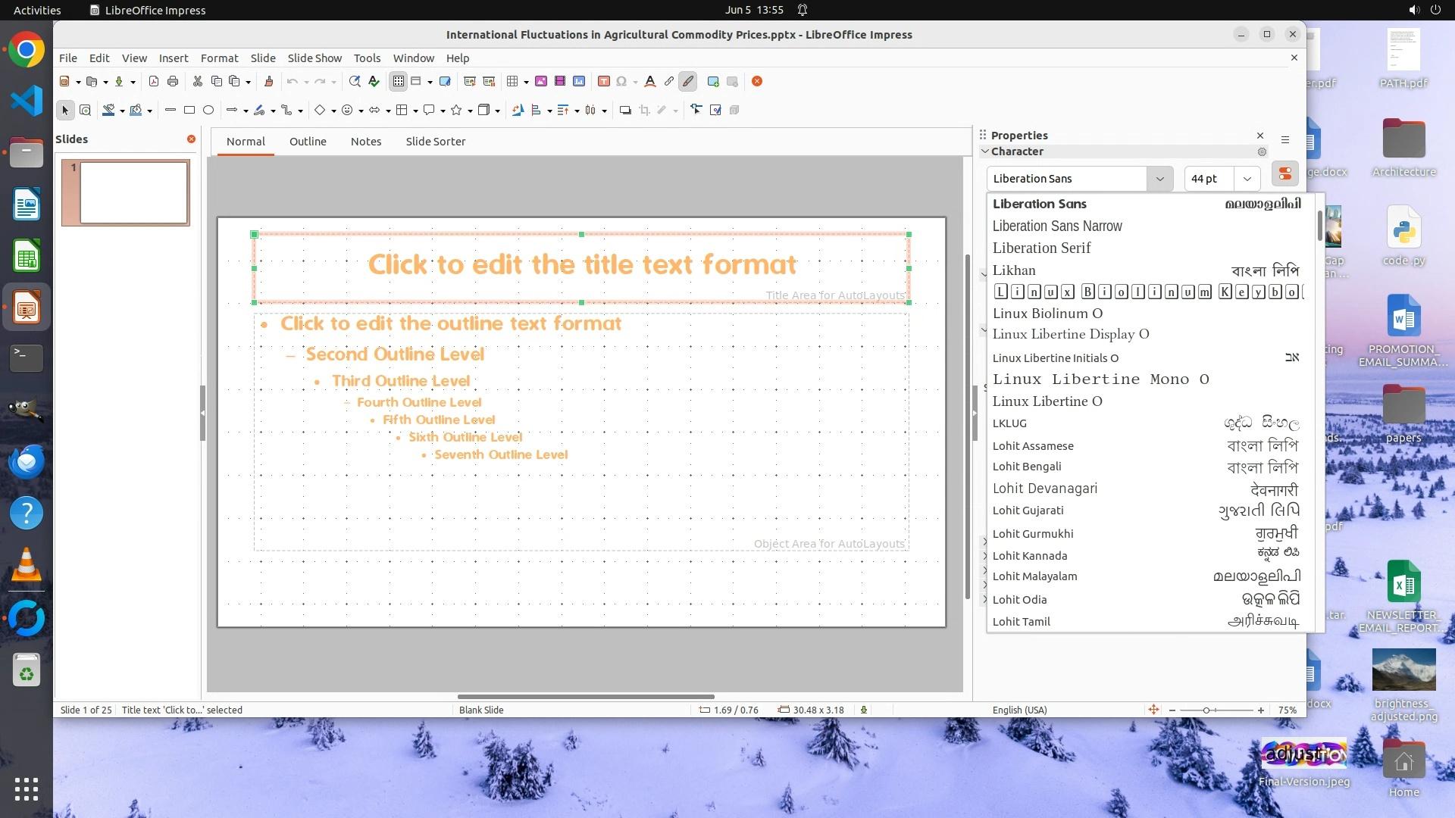Pick Lohit Devanagari from font list
This screenshot has height=818, width=1455.
click(1045, 489)
